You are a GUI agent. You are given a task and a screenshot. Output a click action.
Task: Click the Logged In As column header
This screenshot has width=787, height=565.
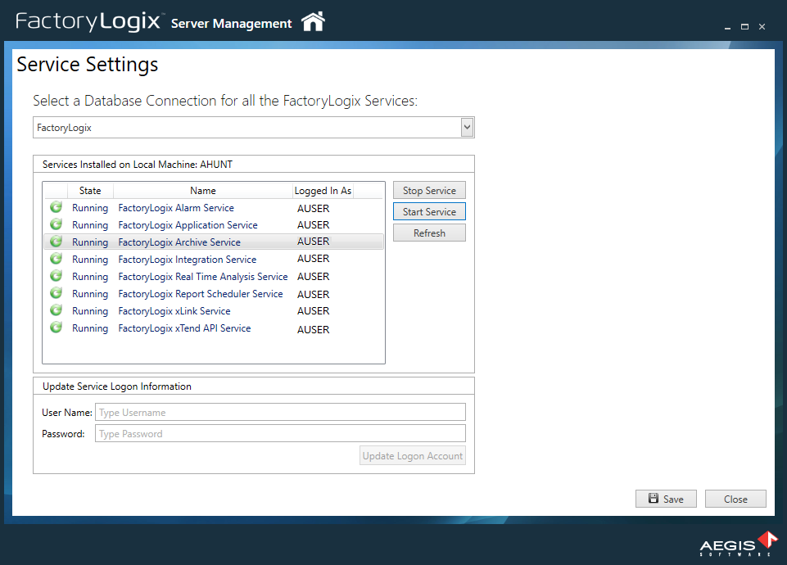click(x=322, y=190)
